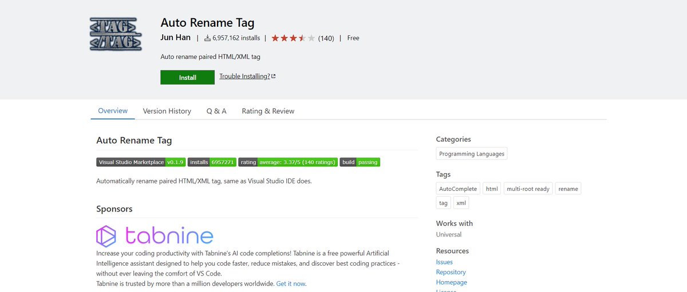Click the Auto Rename Tag page title
Screen dimensions: 687x292
207,23
